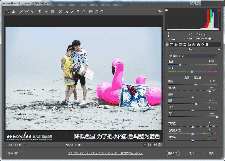Toggle the preview on/off

[x=145, y=145]
